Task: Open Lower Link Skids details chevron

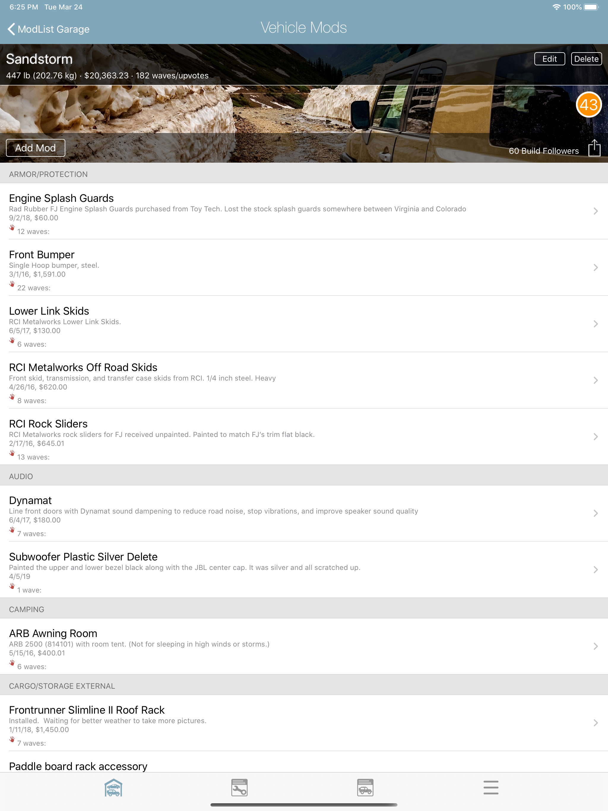Action: [x=596, y=324]
